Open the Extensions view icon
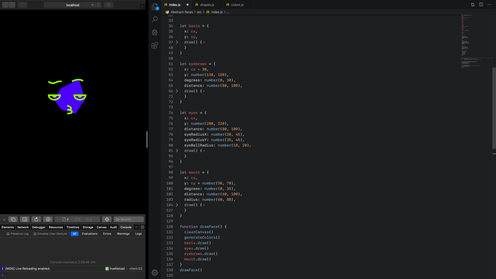 coord(155,45)
